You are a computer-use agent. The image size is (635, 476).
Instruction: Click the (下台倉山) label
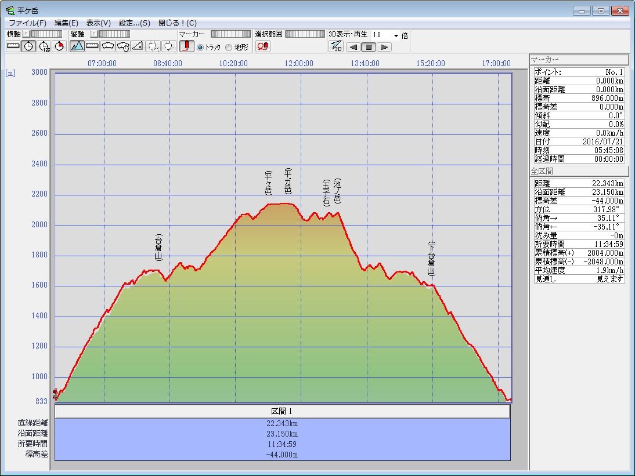coord(431,259)
